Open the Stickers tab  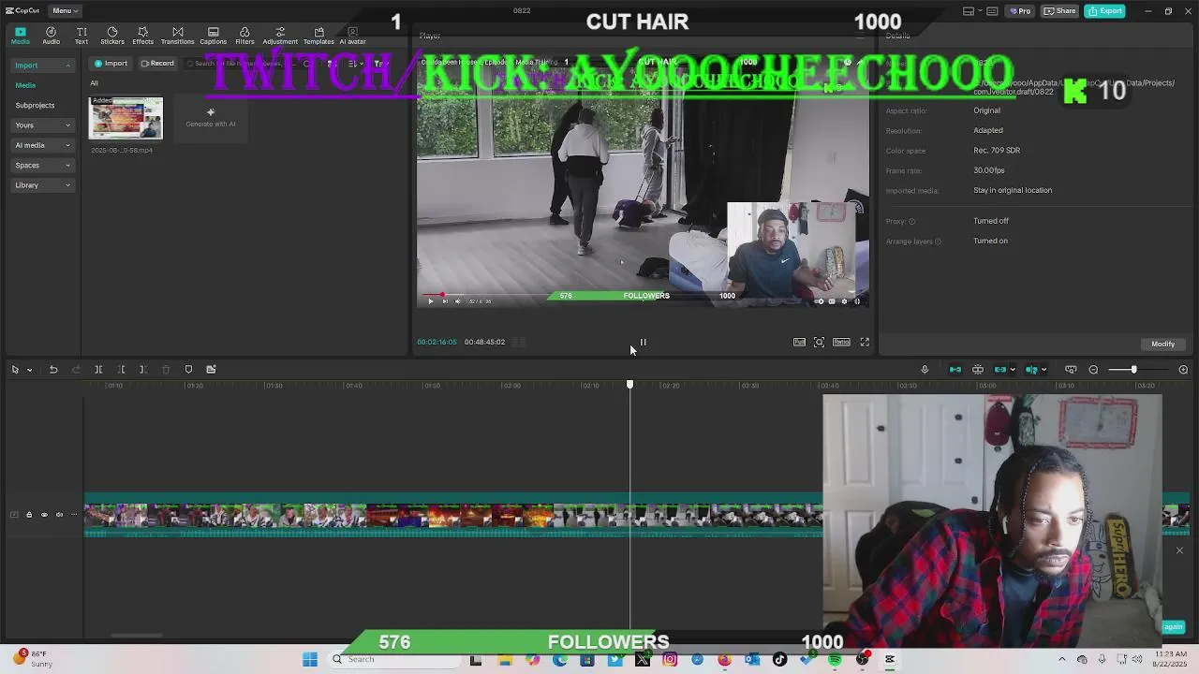(112, 36)
